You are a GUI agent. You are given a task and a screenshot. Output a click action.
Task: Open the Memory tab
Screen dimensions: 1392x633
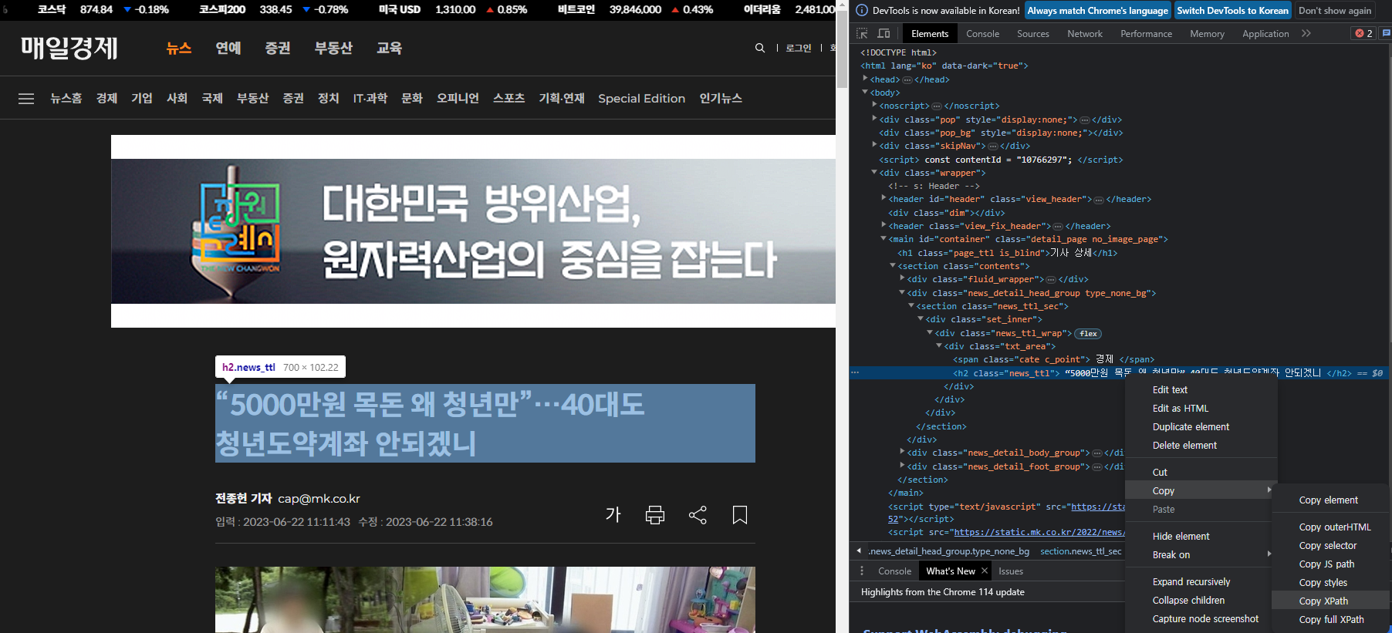[x=1207, y=34]
